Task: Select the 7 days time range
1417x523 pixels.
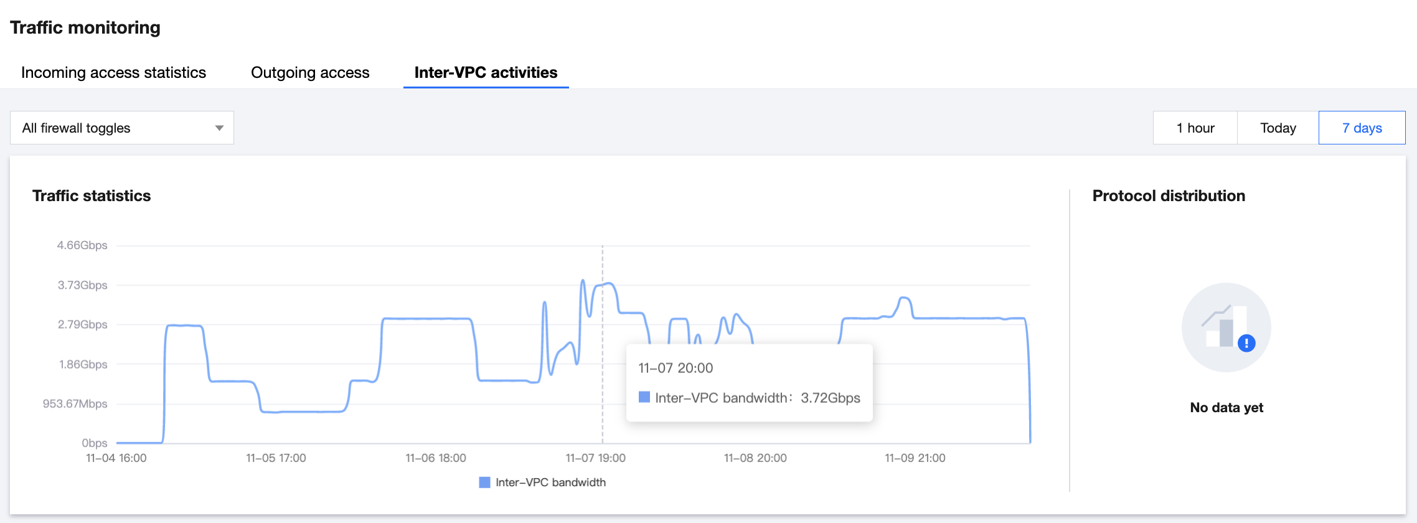Action: 1362,128
